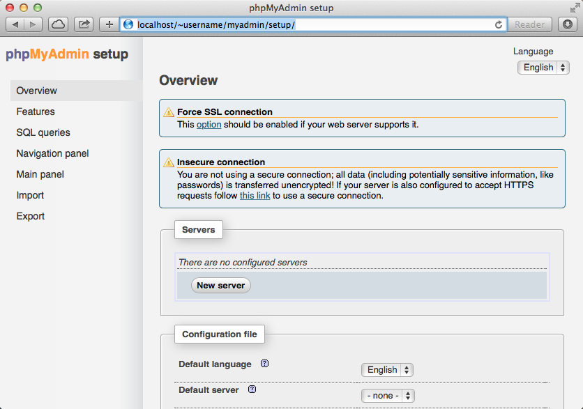Open the Language selector showing English

pos(543,67)
